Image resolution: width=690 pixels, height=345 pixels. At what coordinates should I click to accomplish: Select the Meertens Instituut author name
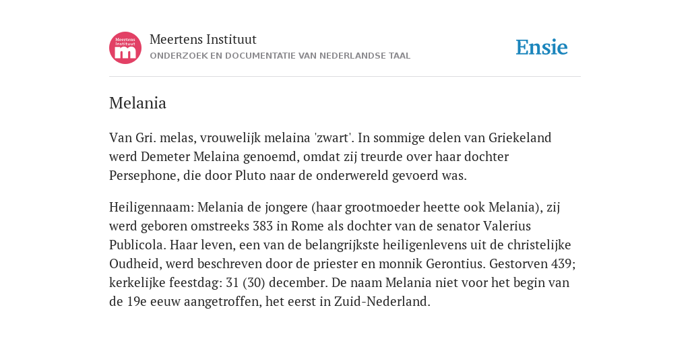click(203, 40)
